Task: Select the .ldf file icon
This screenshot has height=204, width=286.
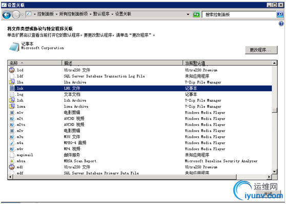Action: (x=12, y=76)
